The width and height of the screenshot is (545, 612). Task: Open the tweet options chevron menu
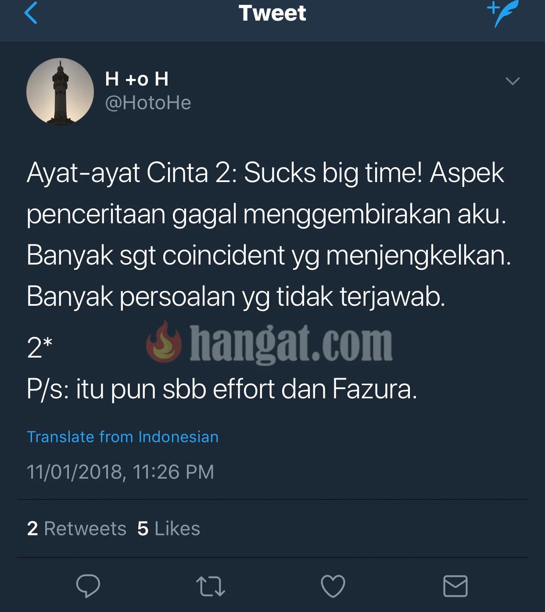513,81
